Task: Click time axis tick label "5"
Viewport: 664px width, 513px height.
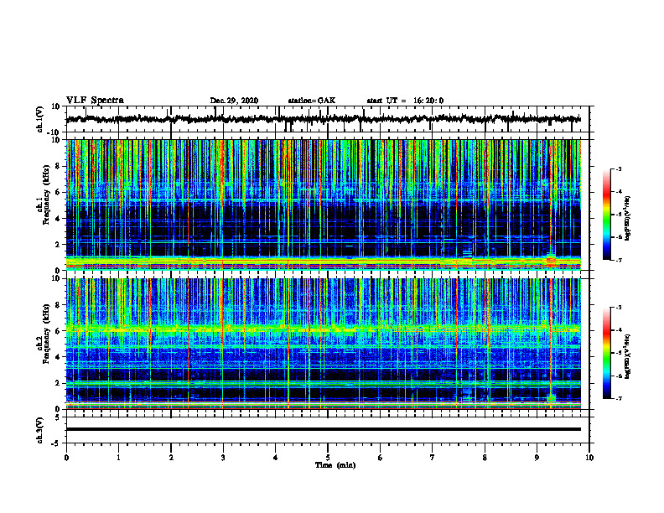Action: click(x=328, y=458)
